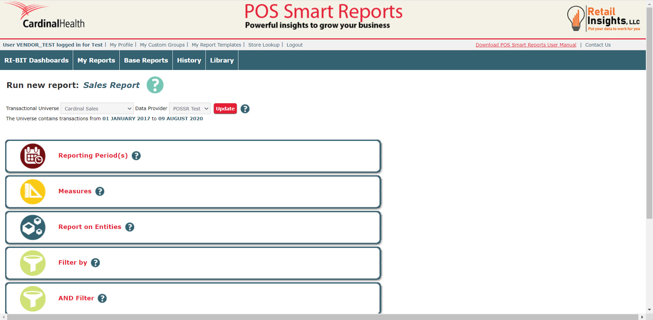The image size is (653, 320).
Task: Switch to the My Reports tab
Action: [x=96, y=60]
